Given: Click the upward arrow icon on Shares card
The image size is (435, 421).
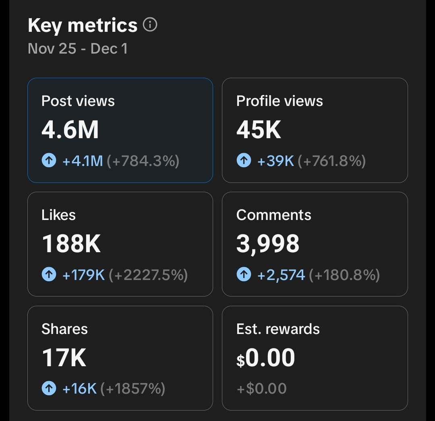Looking at the screenshot, I should click(49, 389).
